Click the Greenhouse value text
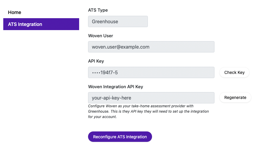The height and width of the screenshot is (152, 260). (x=105, y=21)
